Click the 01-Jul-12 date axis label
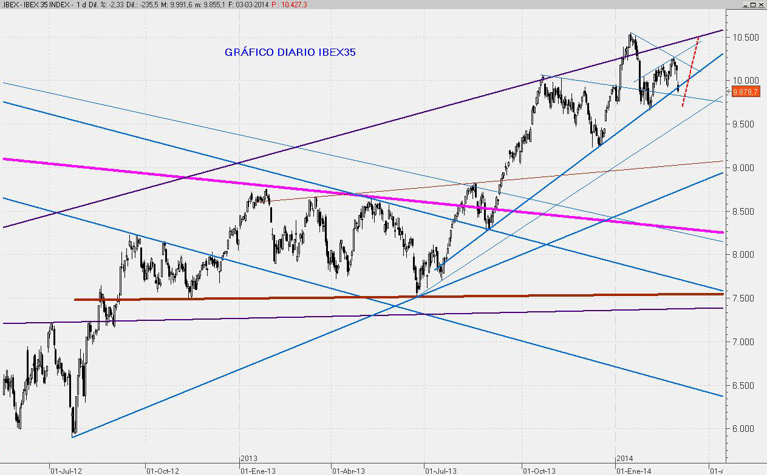The height and width of the screenshot is (475, 767). tap(66, 470)
